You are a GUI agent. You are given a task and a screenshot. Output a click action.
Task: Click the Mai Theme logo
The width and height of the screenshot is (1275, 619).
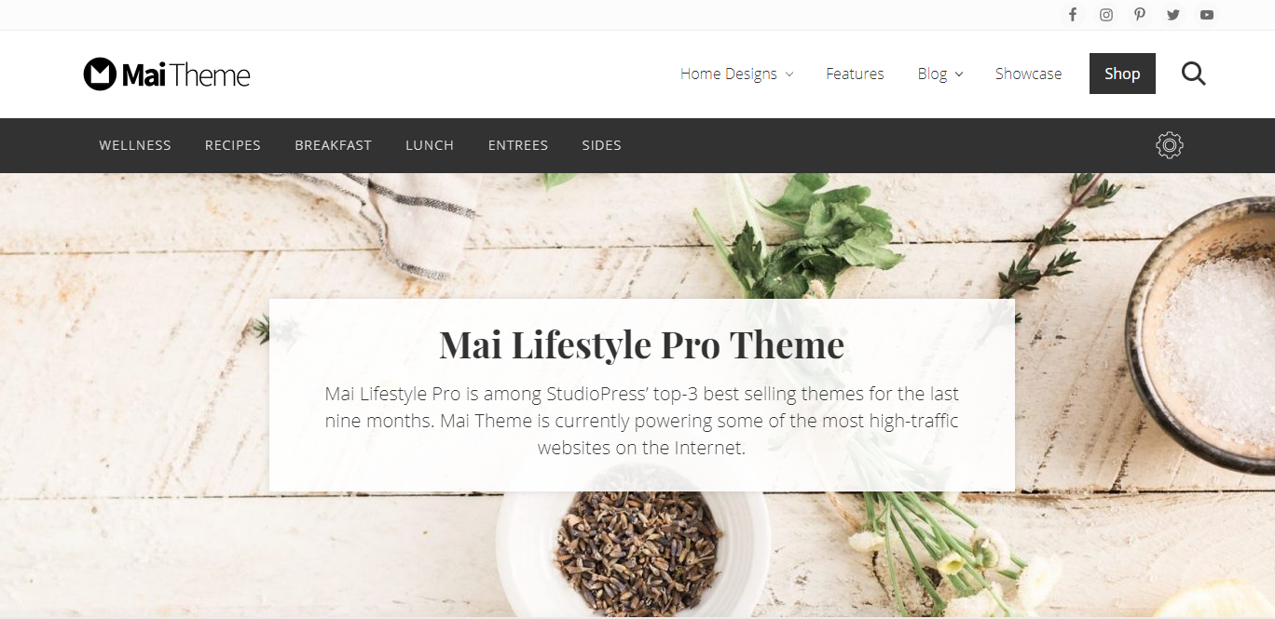pyautogui.click(x=167, y=74)
